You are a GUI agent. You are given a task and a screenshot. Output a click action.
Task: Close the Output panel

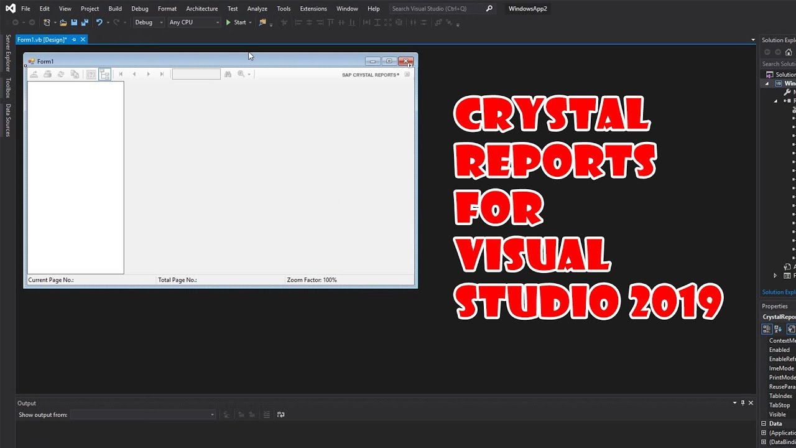tap(751, 403)
